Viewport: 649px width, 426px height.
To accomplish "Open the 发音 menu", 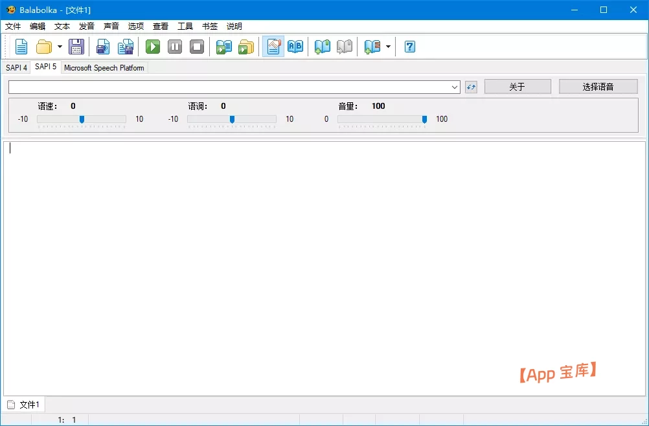I will point(87,27).
